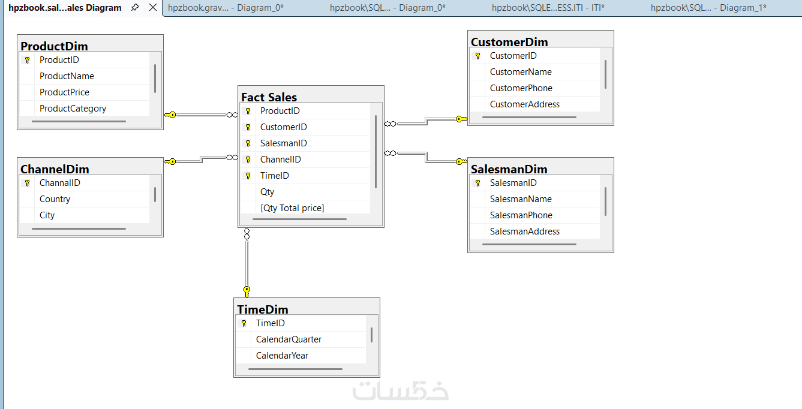Select the SalesmanName column row

pos(534,199)
